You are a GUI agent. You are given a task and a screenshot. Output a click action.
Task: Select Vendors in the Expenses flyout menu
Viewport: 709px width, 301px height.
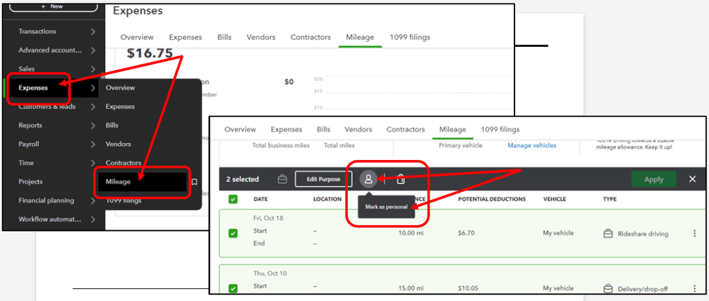point(119,144)
